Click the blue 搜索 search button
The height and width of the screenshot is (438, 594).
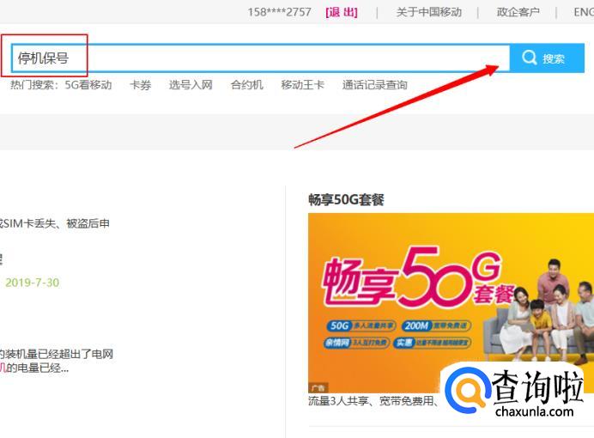click(x=547, y=58)
